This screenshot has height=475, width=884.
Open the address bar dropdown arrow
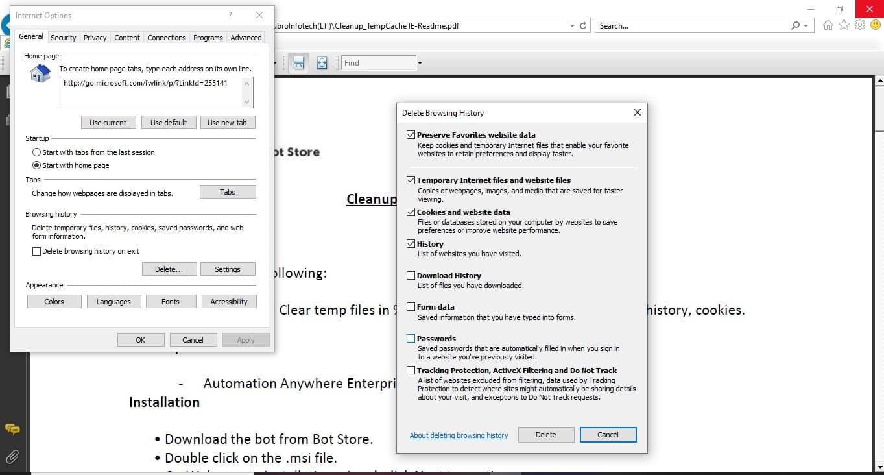[572, 26]
